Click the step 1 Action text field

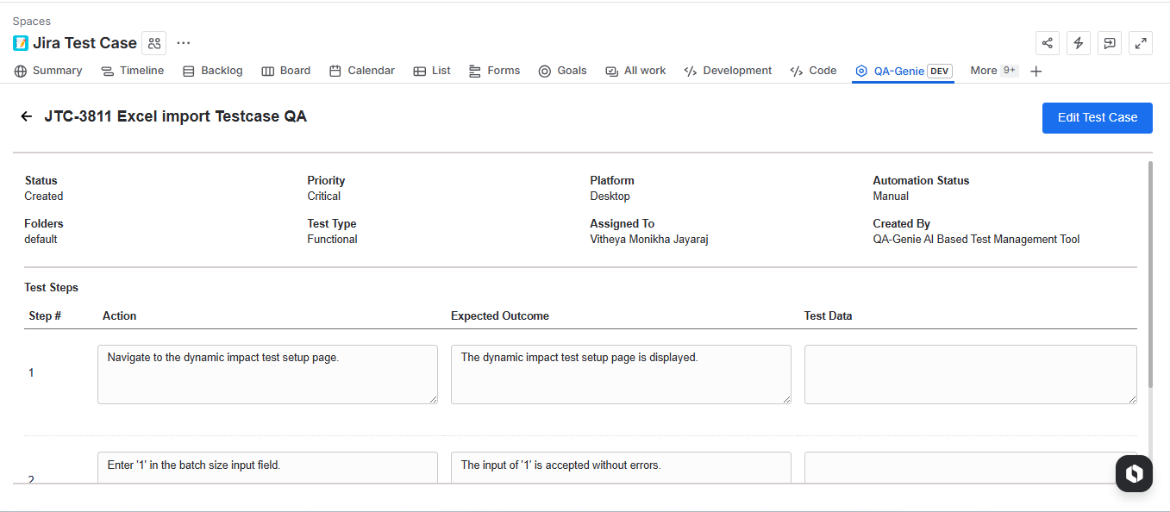[x=267, y=374]
